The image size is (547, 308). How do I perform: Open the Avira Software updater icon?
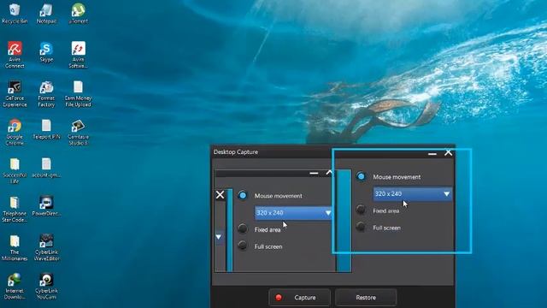pos(78,55)
